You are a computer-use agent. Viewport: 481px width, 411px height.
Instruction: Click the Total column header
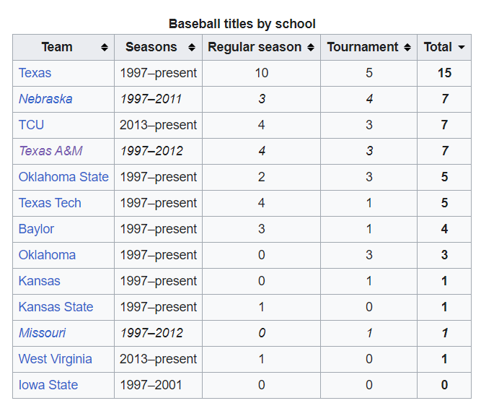[x=438, y=48]
